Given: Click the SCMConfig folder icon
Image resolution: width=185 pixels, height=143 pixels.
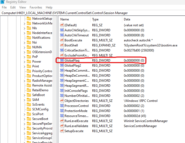Looking at the screenshot, I should pyautogui.click(x=29, y=109).
